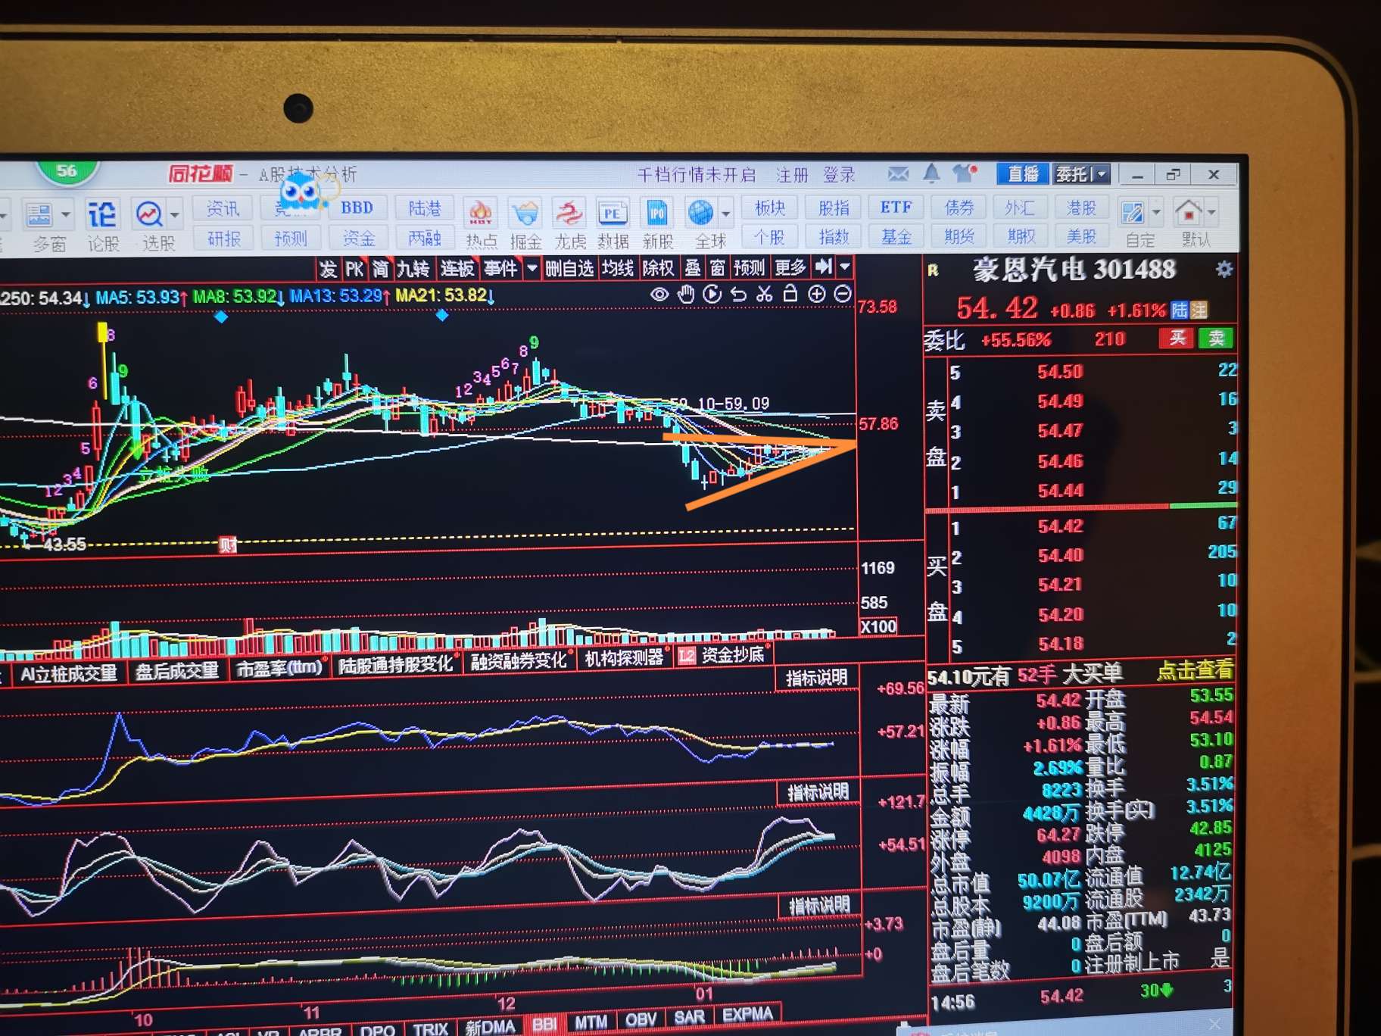Select the 机构探测器 tab
1381x1036 pixels.
tap(624, 658)
